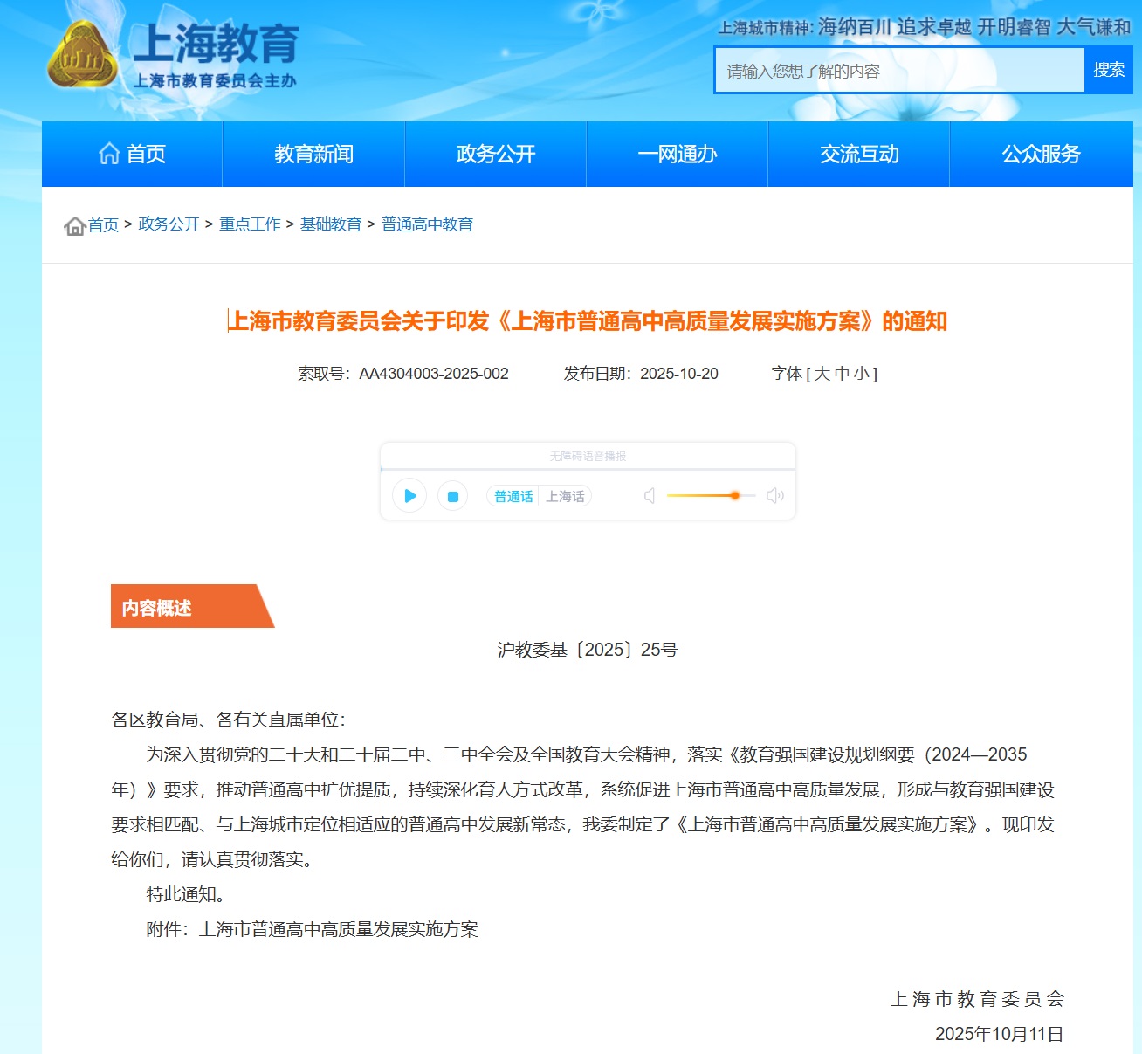Viewport: 1142px width, 1054px height.
Task: Open the 基础教育 breadcrumb link
Action: pyautogui.click(x=331, y=224)
